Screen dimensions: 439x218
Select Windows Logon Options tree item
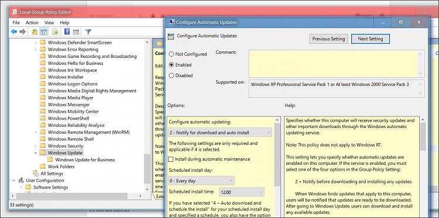click(x=73, y=84)
